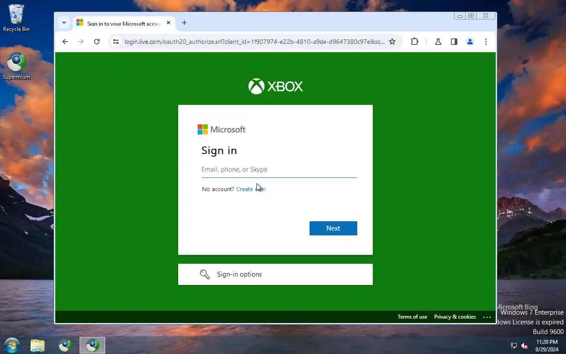The image size is (566, 354).
Task: Bookmark this page with the star icon
Action: tap(392, 42)
